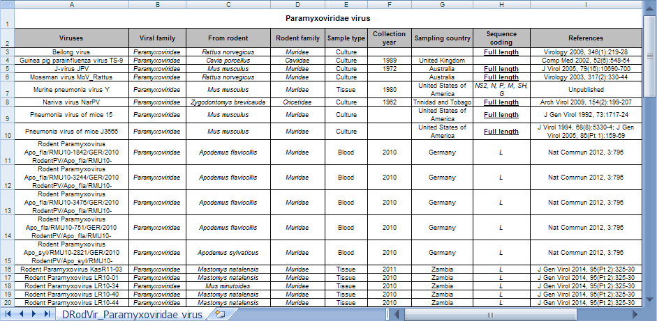
Task: Select the 'Apodemus sylvaticus' cell
Action: click(228, 253)
